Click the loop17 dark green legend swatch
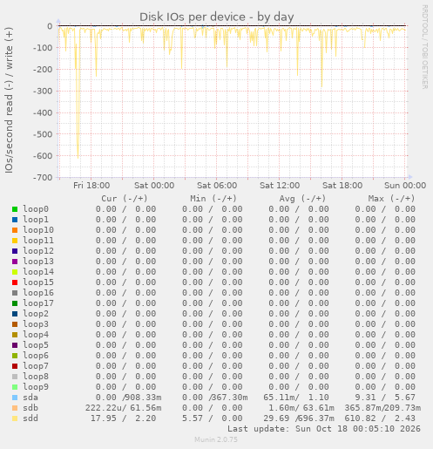 click(x=15, y=303)
